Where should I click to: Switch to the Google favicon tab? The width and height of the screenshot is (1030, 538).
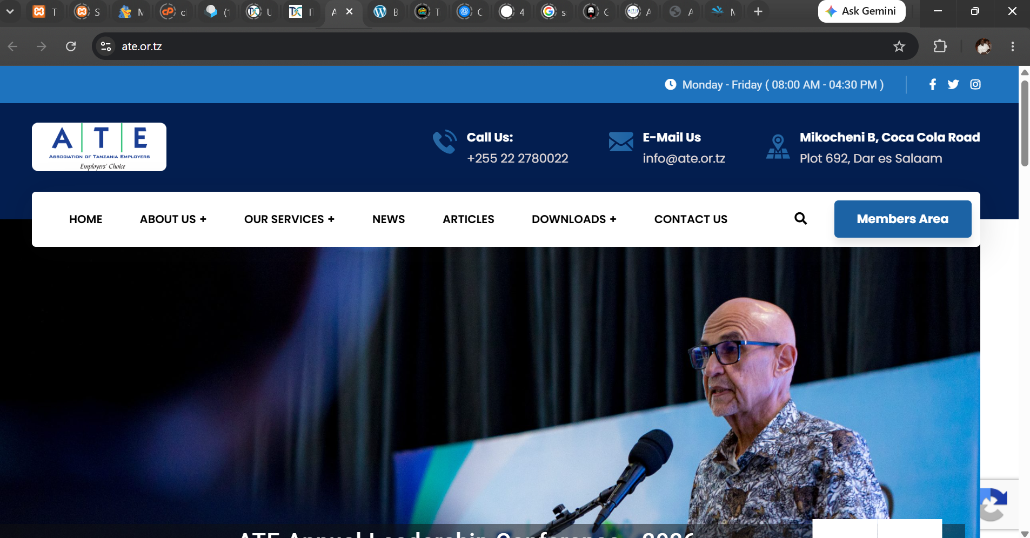[554, 11]
